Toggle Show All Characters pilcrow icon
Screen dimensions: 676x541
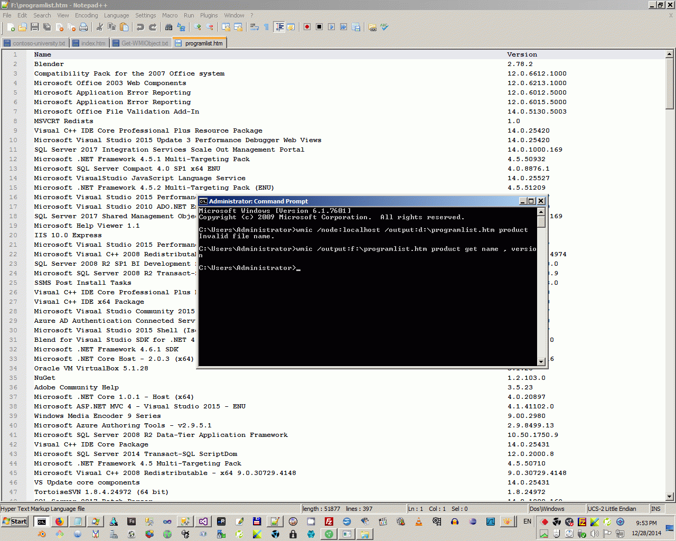(266, 27)
